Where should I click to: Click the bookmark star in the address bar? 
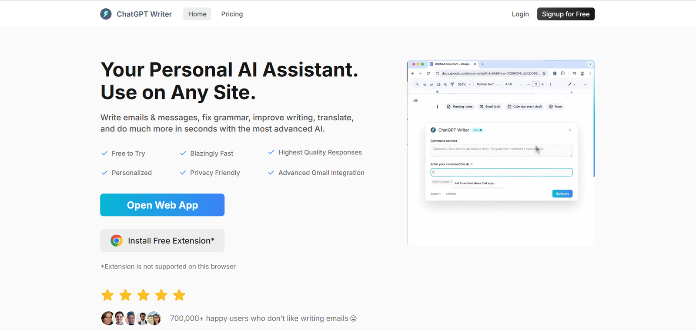coord(544,73)
